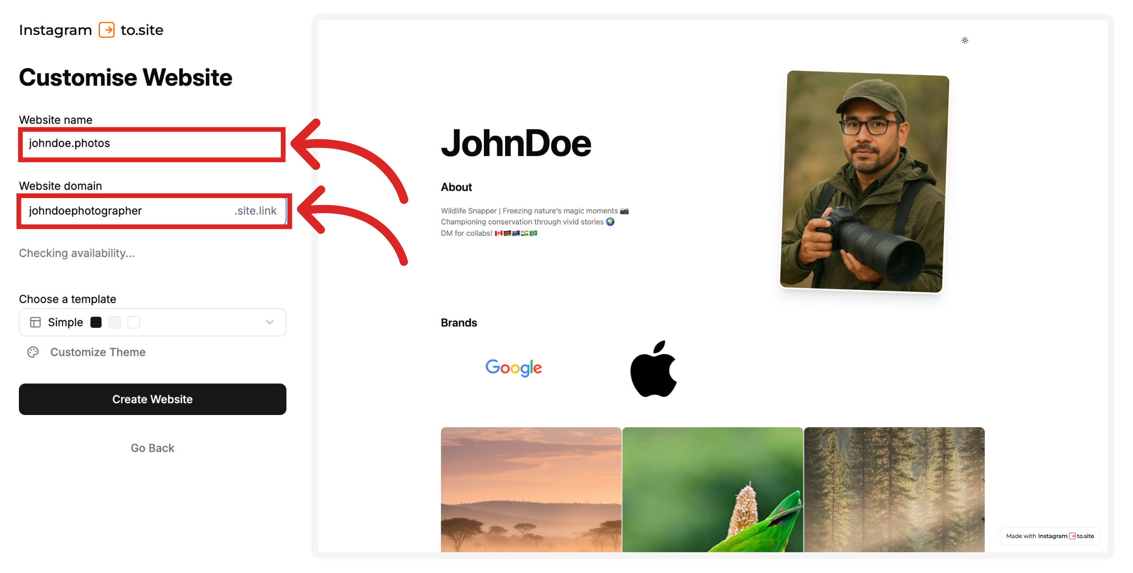
Task: Select the light gray color swatch
Action: pos(115,323)
